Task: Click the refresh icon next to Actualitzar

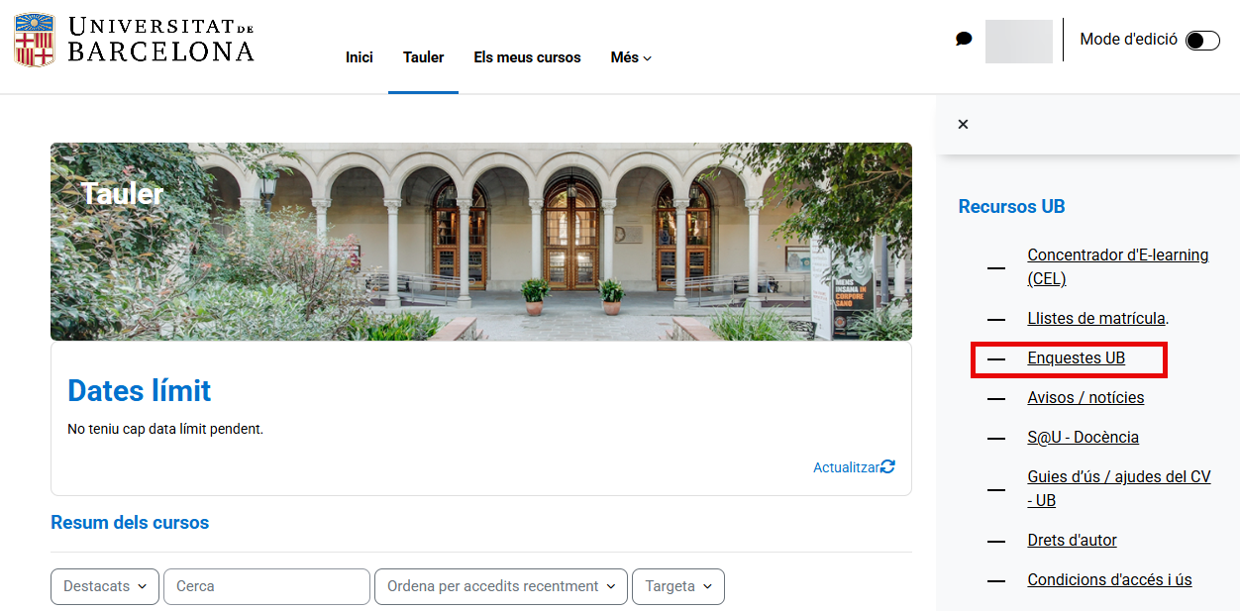Action: click(888, 466)
